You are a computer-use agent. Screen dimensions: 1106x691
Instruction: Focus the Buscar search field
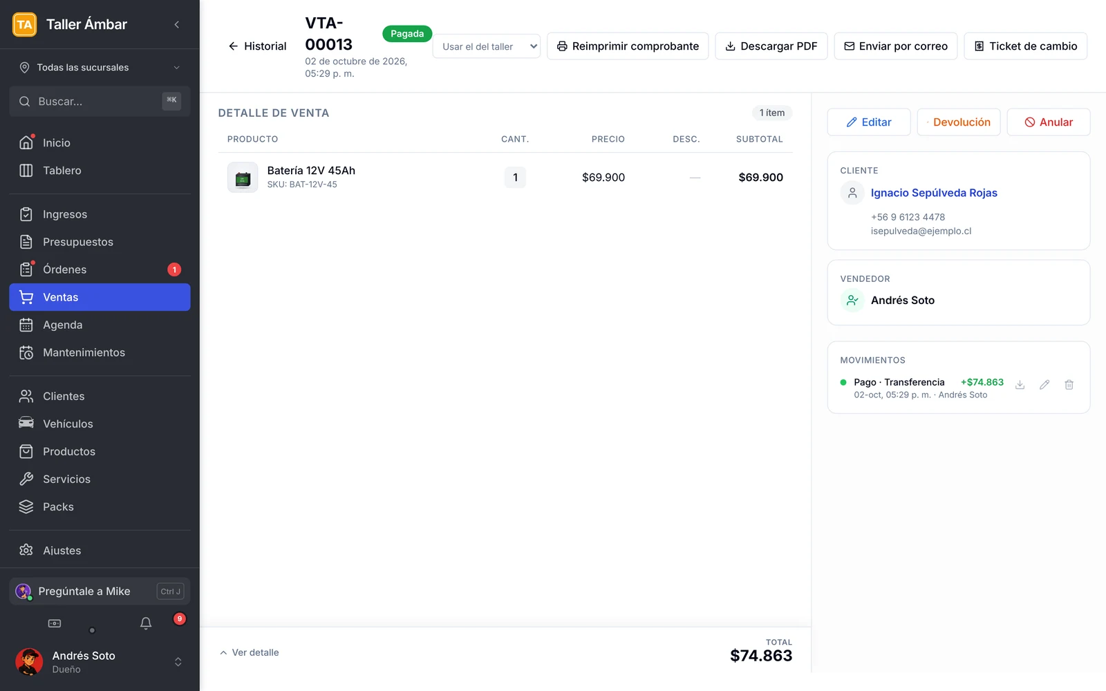100,102
